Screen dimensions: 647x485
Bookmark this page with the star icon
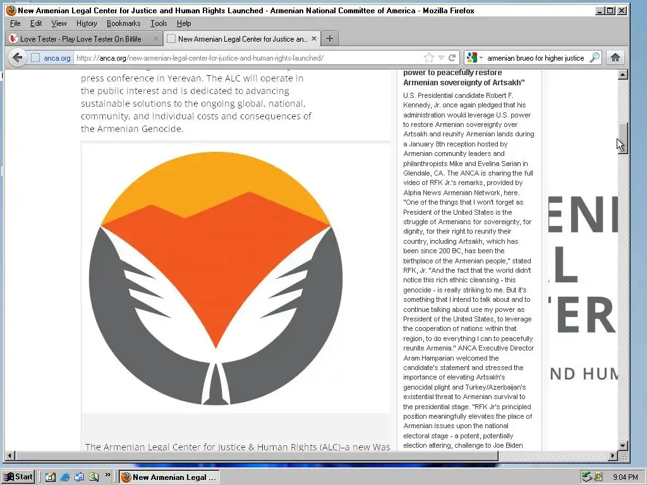pos(429,57)
